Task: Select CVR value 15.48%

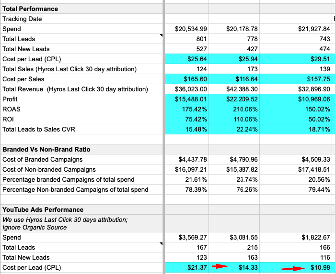Action: [187, 129]
